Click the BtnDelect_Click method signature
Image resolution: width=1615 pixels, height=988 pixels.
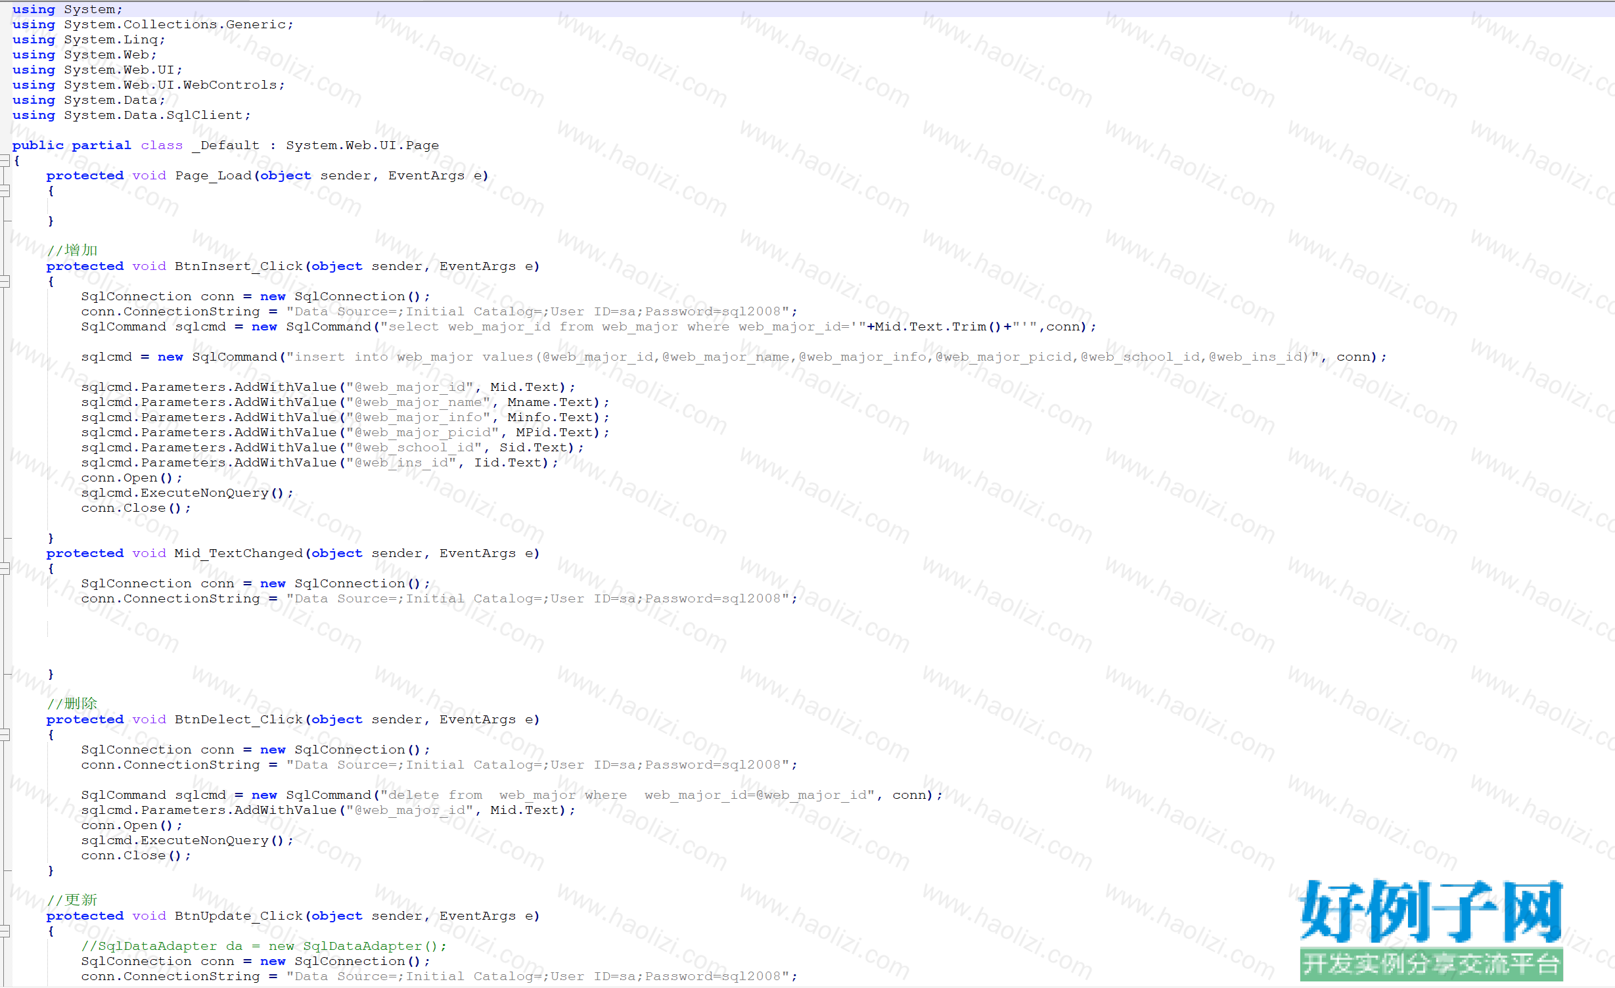pos(293,719)
